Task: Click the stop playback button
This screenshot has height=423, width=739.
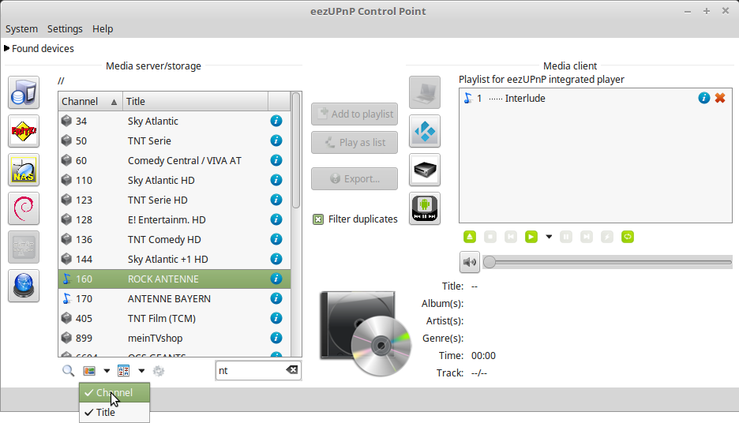Action: (490, 237)
